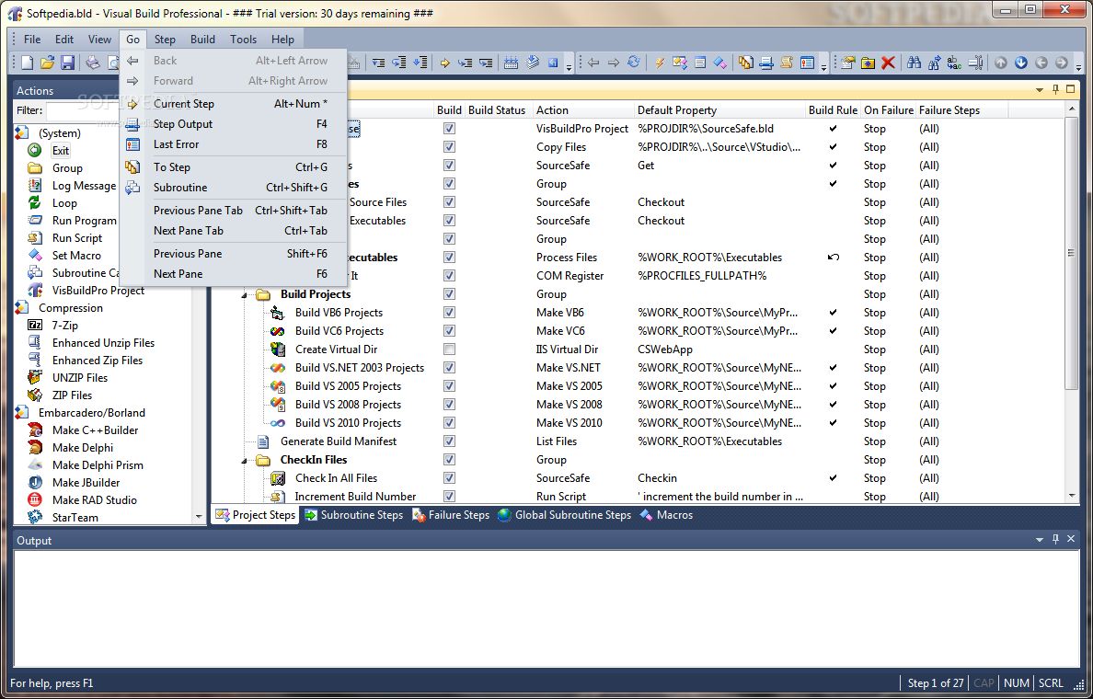Uncheck Build checkbox for VisBuildPro Project row
Screen dimensions: 1093x699
pos(450,129)
